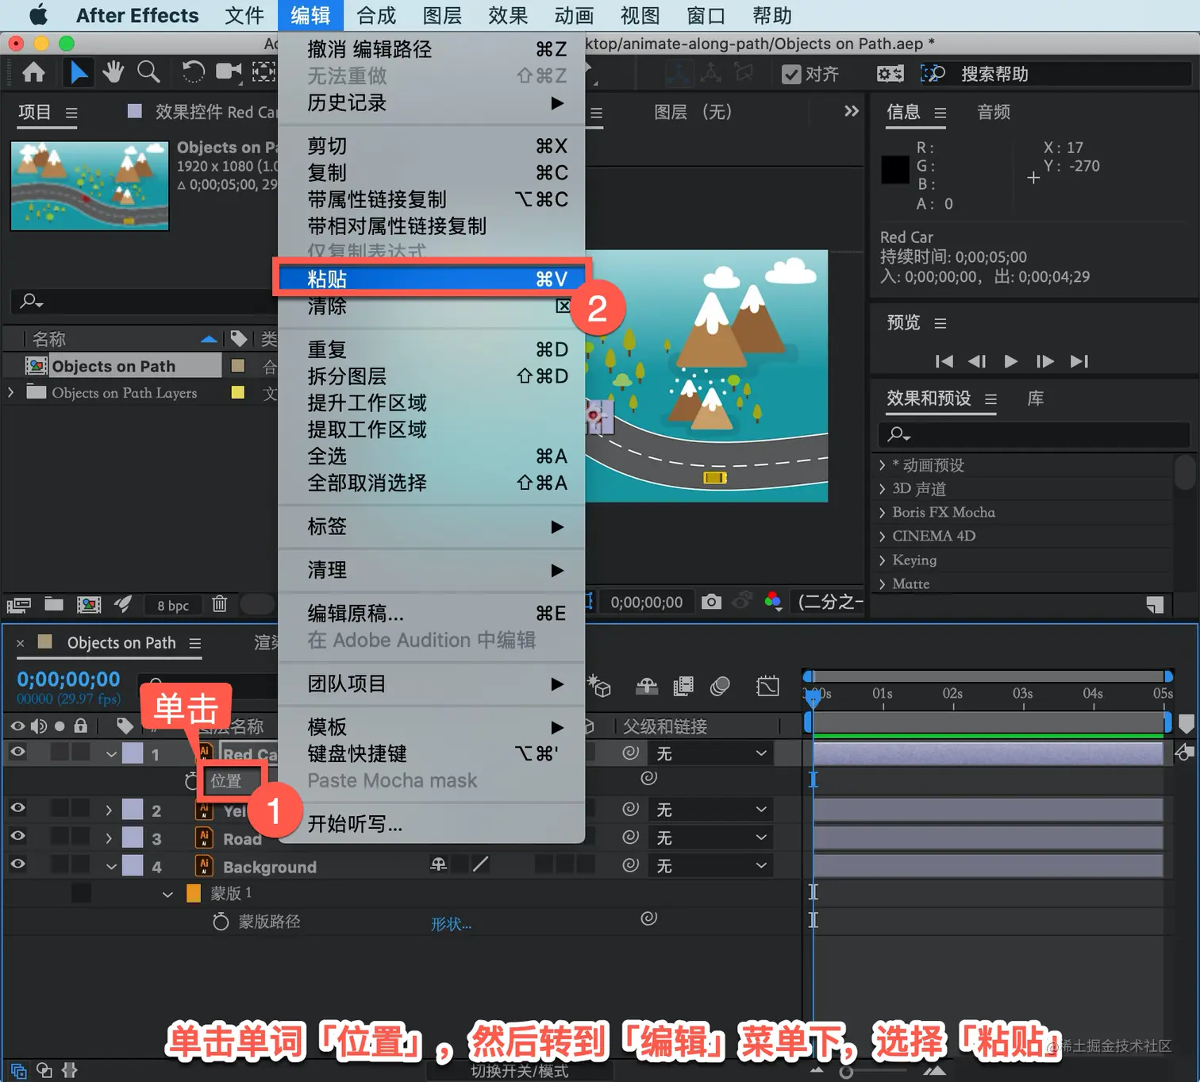Open the 历史记录 submenu
This screenshot has height=1082, width=1200.
(432, 102)
